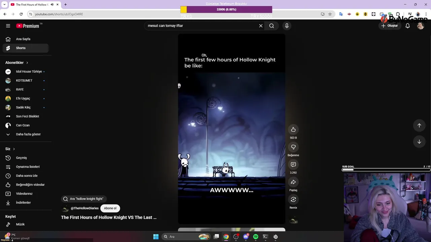This screenshot has width=431, height=242.
Task: Open the Short's comments (3.292)
Action: [x=293, y=165]
